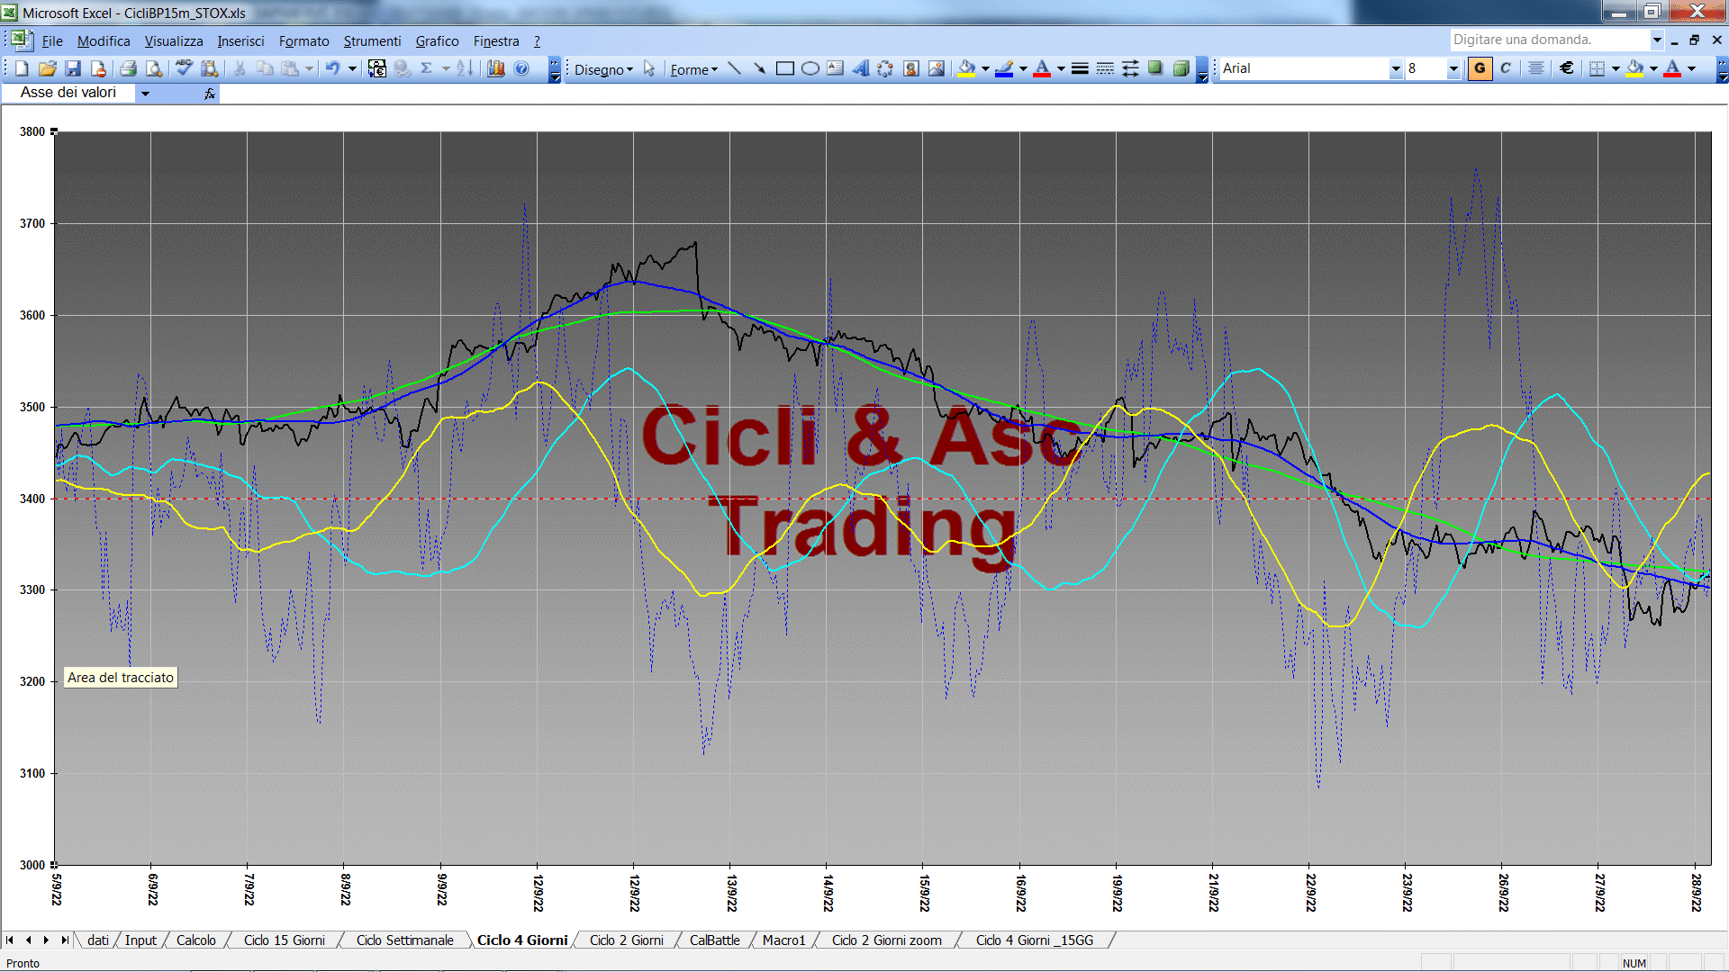
Task: Insert WordArt from the drawing toolbar
Action: pyautogui.click(x=861, y=68)
